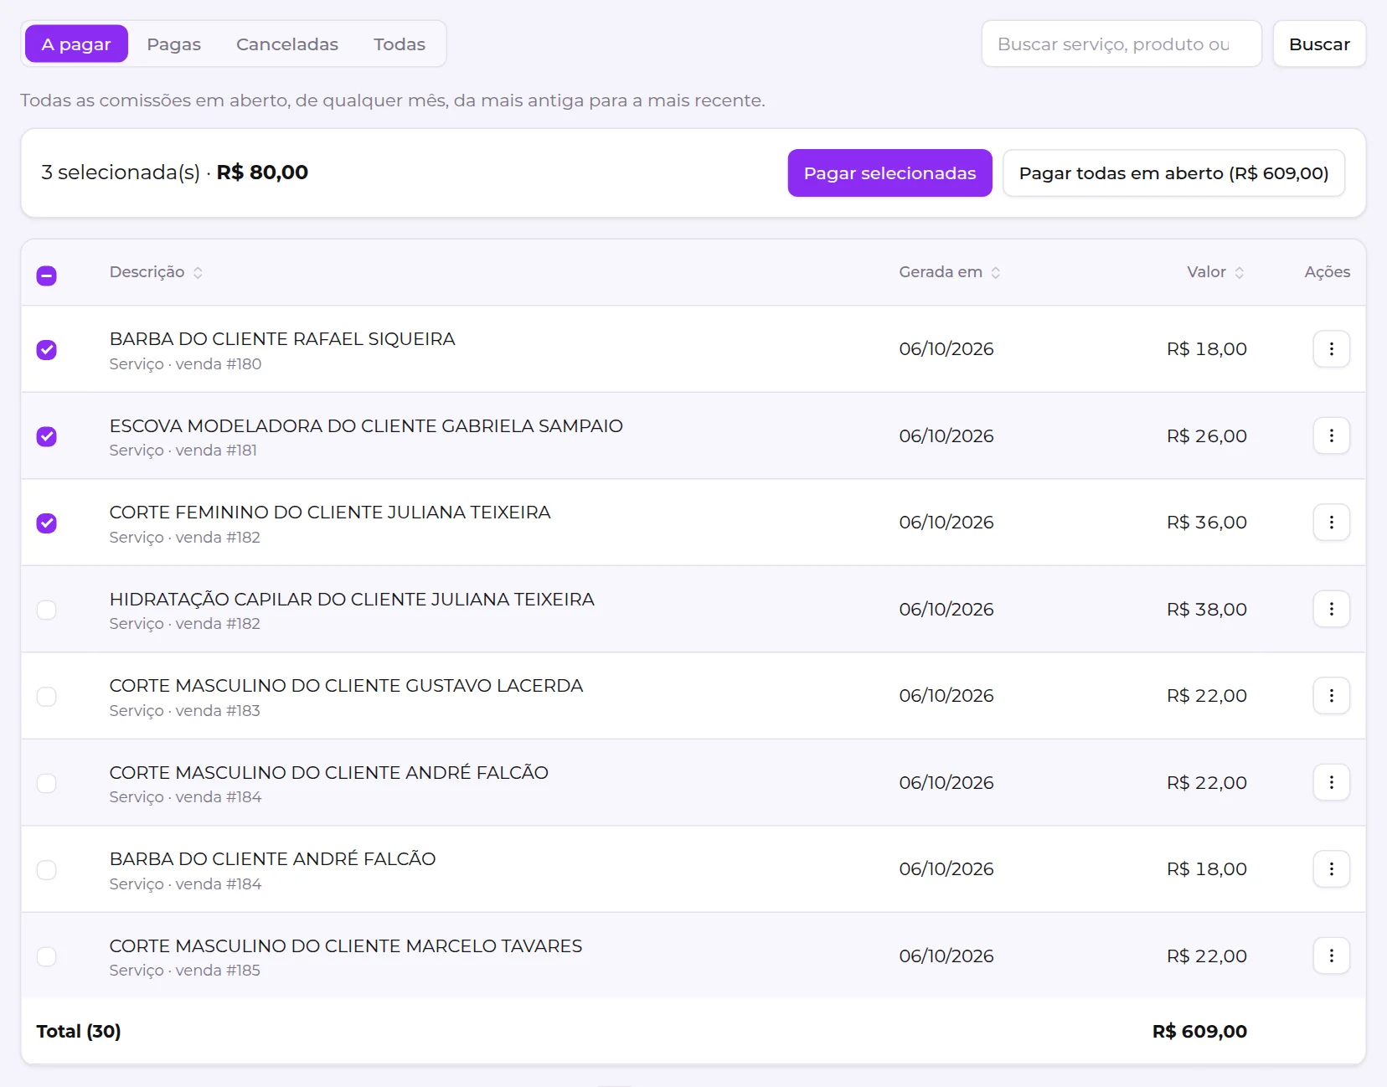1387x1087 pixels.
Task: Sort by Gerada em column arrows
Action: click(x=996, y=272)
